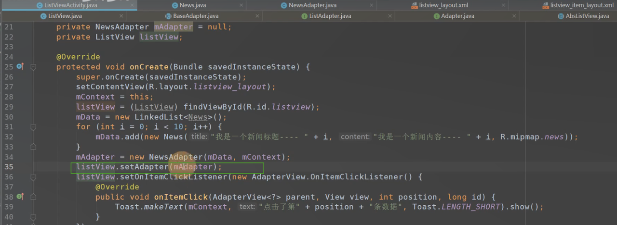Click the onItemClick method name

click(181, 197)
